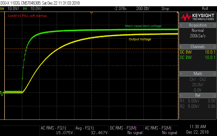Click the yellow DC BW channel 1 row
The image size is (217, 136).
pos(198,52)
